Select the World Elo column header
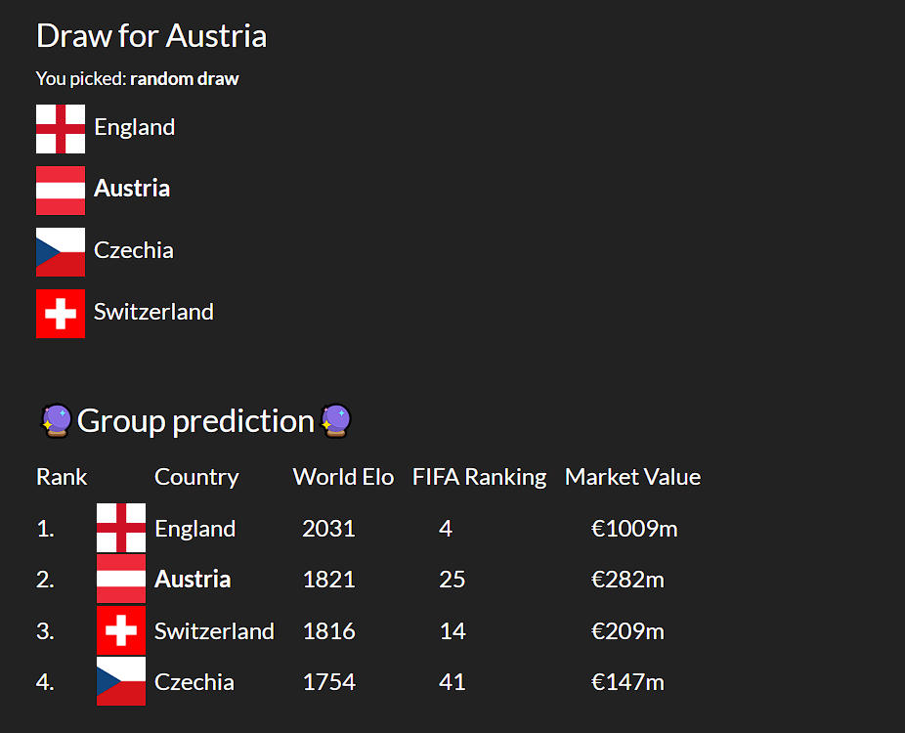905x733 pixels. click(343, 477)
